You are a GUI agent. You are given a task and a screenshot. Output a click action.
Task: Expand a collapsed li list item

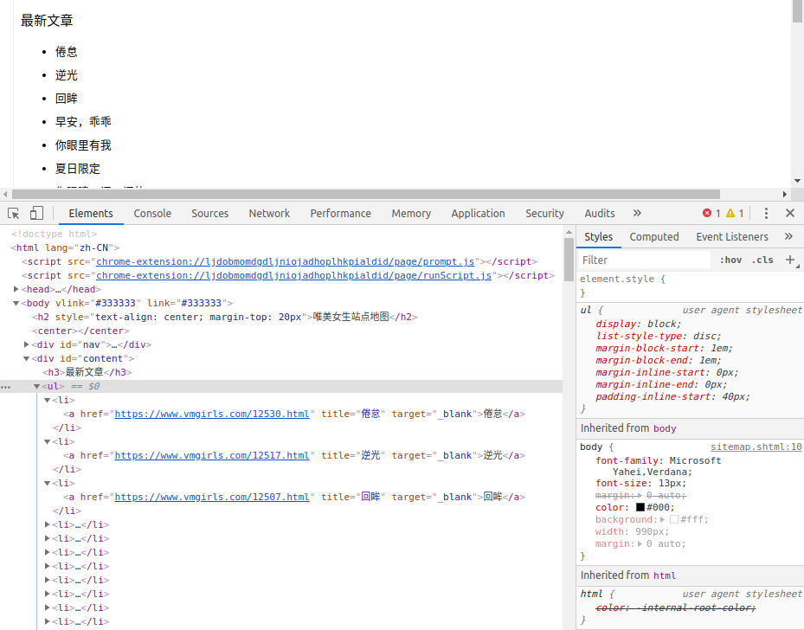[47, 524]
